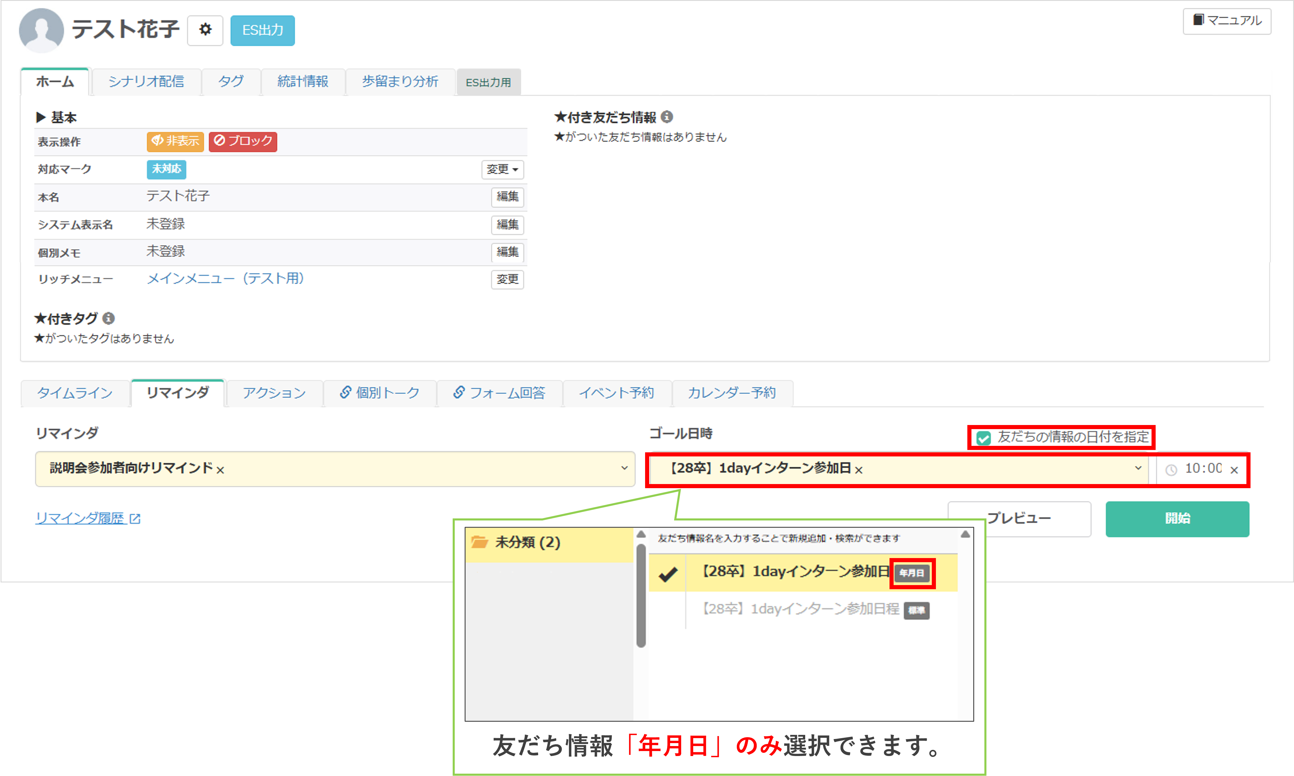Click the dropdown list vertical scrollbar

coord(641,596)
